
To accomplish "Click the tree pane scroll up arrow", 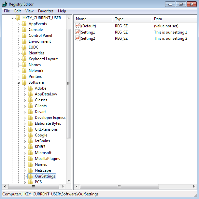I will 69,18.
